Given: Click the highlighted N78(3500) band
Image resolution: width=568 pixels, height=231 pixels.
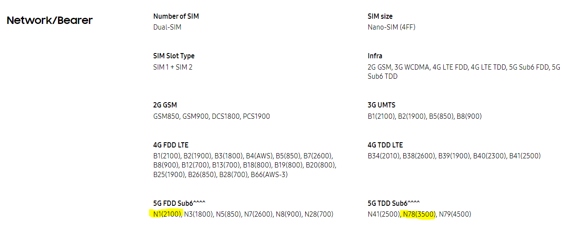Looking at the screenshot, I should (419, 214).
